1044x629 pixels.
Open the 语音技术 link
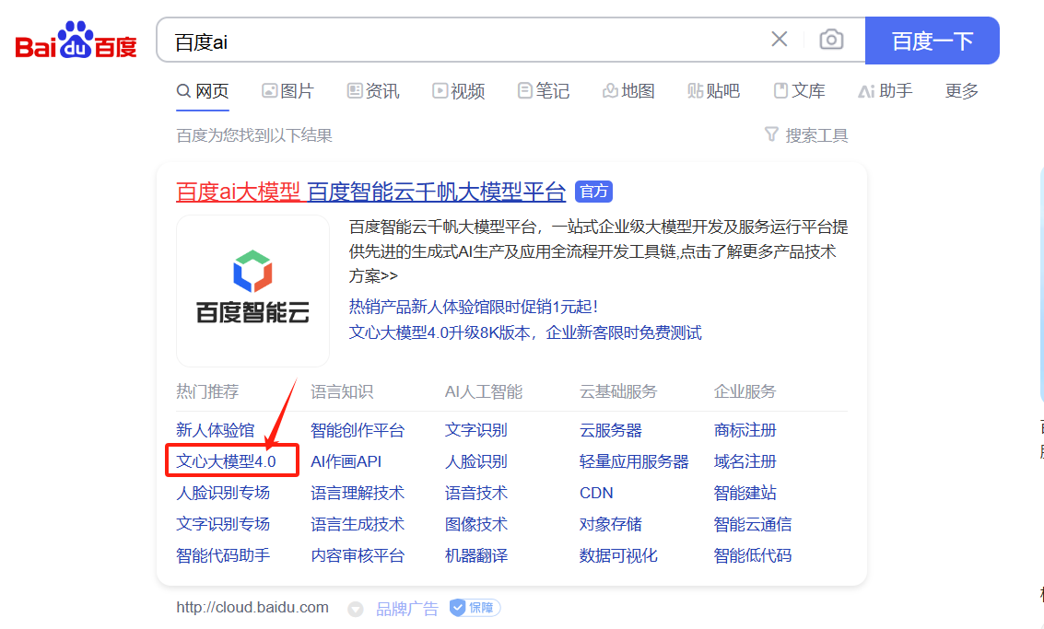pos(476,494)
